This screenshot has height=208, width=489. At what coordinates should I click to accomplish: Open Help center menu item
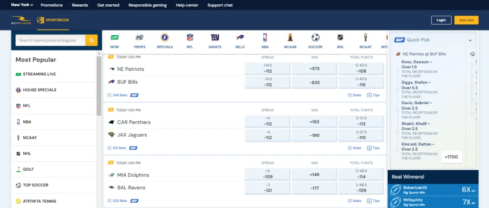click(187, 5)
